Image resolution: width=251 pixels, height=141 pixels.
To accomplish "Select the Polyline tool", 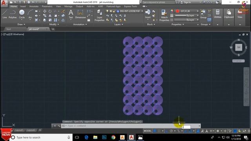I will point(13,14).
